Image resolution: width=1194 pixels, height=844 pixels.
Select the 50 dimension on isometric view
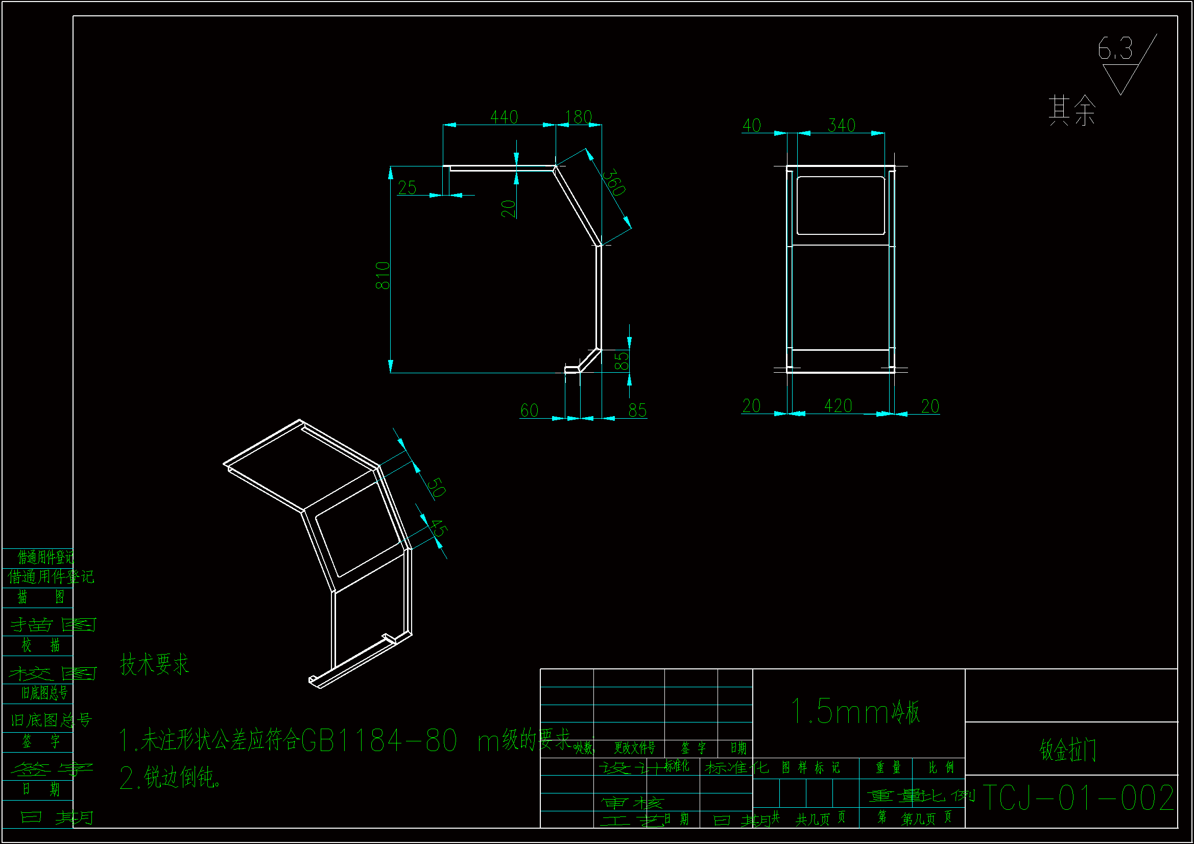click(x=436, y=487)
